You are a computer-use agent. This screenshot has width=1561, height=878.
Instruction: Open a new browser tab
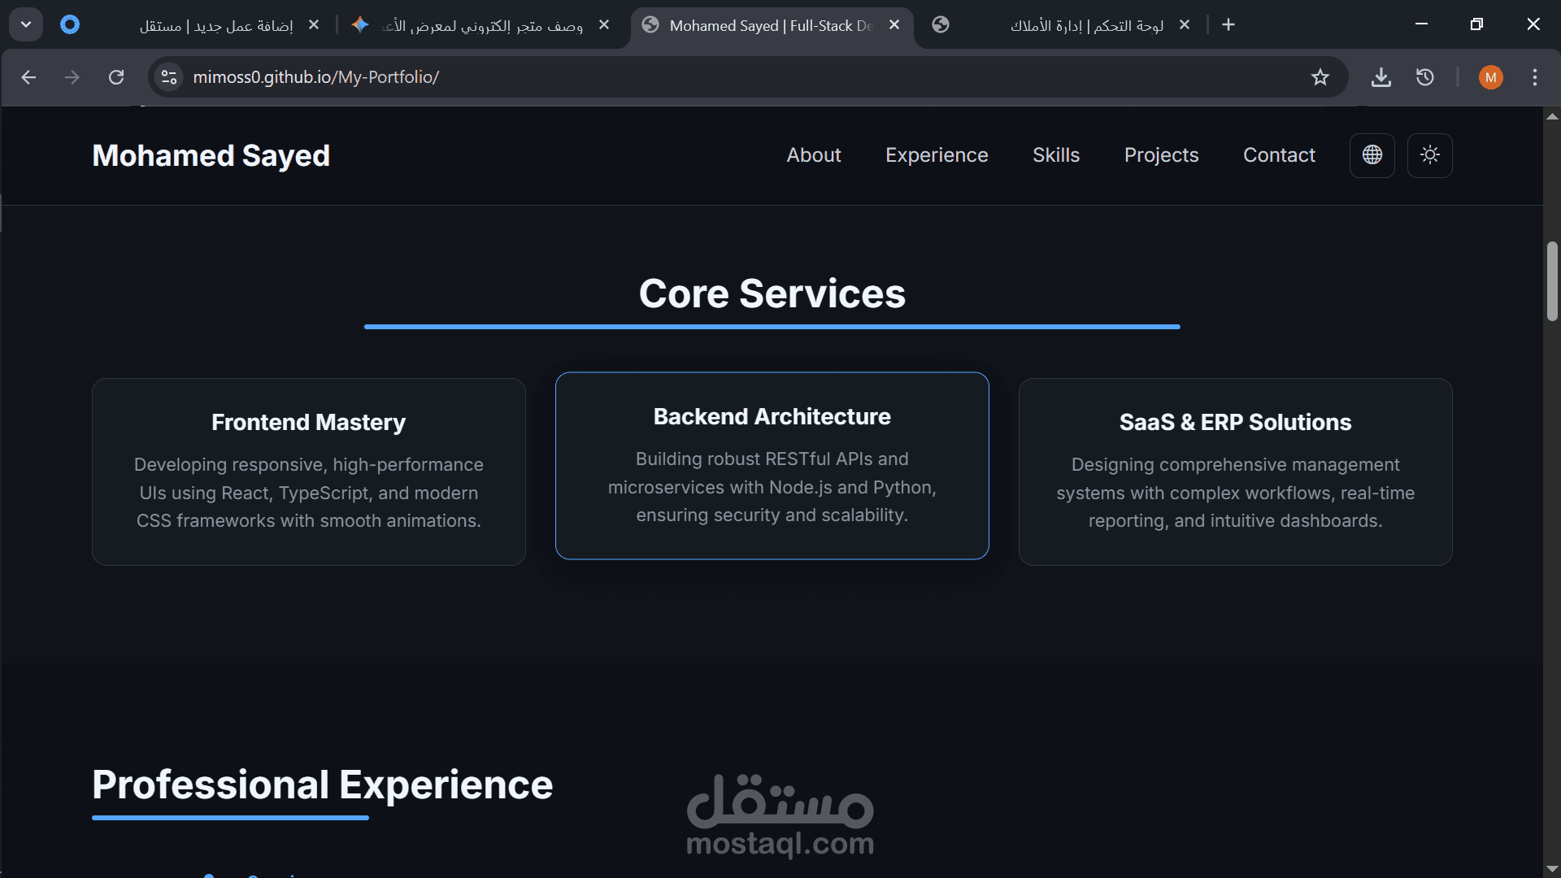click(1228, 25)
